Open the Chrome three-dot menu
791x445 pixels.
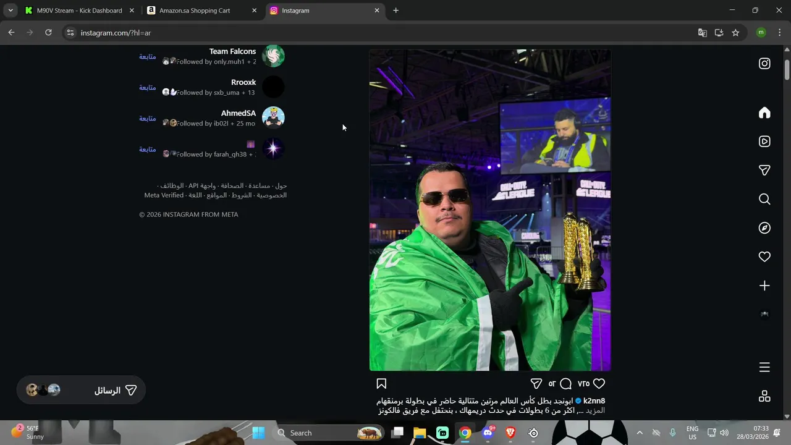(779, 33)
